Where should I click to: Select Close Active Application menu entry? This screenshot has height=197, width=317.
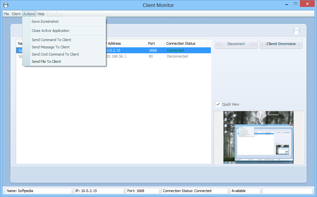coord(50,31)
